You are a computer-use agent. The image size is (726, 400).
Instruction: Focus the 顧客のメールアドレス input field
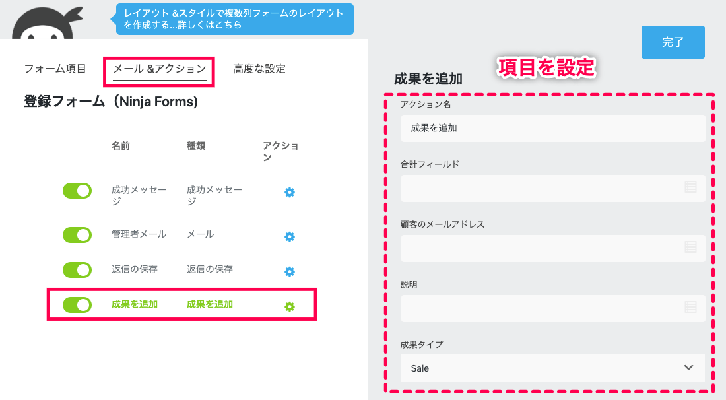[x=553, y=249]
